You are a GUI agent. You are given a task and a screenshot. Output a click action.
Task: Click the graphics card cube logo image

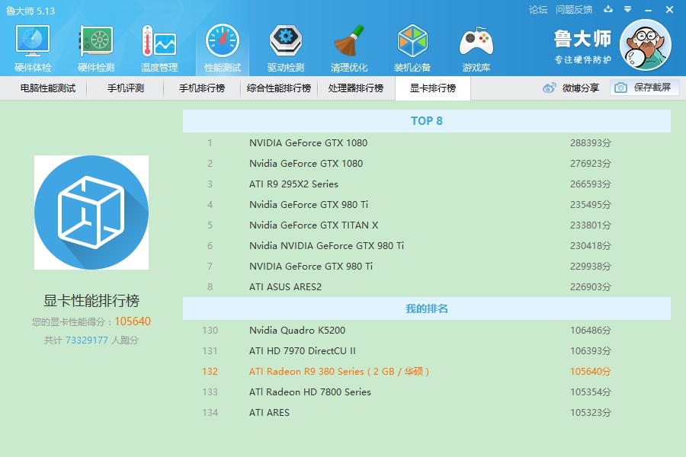(91, 213)
